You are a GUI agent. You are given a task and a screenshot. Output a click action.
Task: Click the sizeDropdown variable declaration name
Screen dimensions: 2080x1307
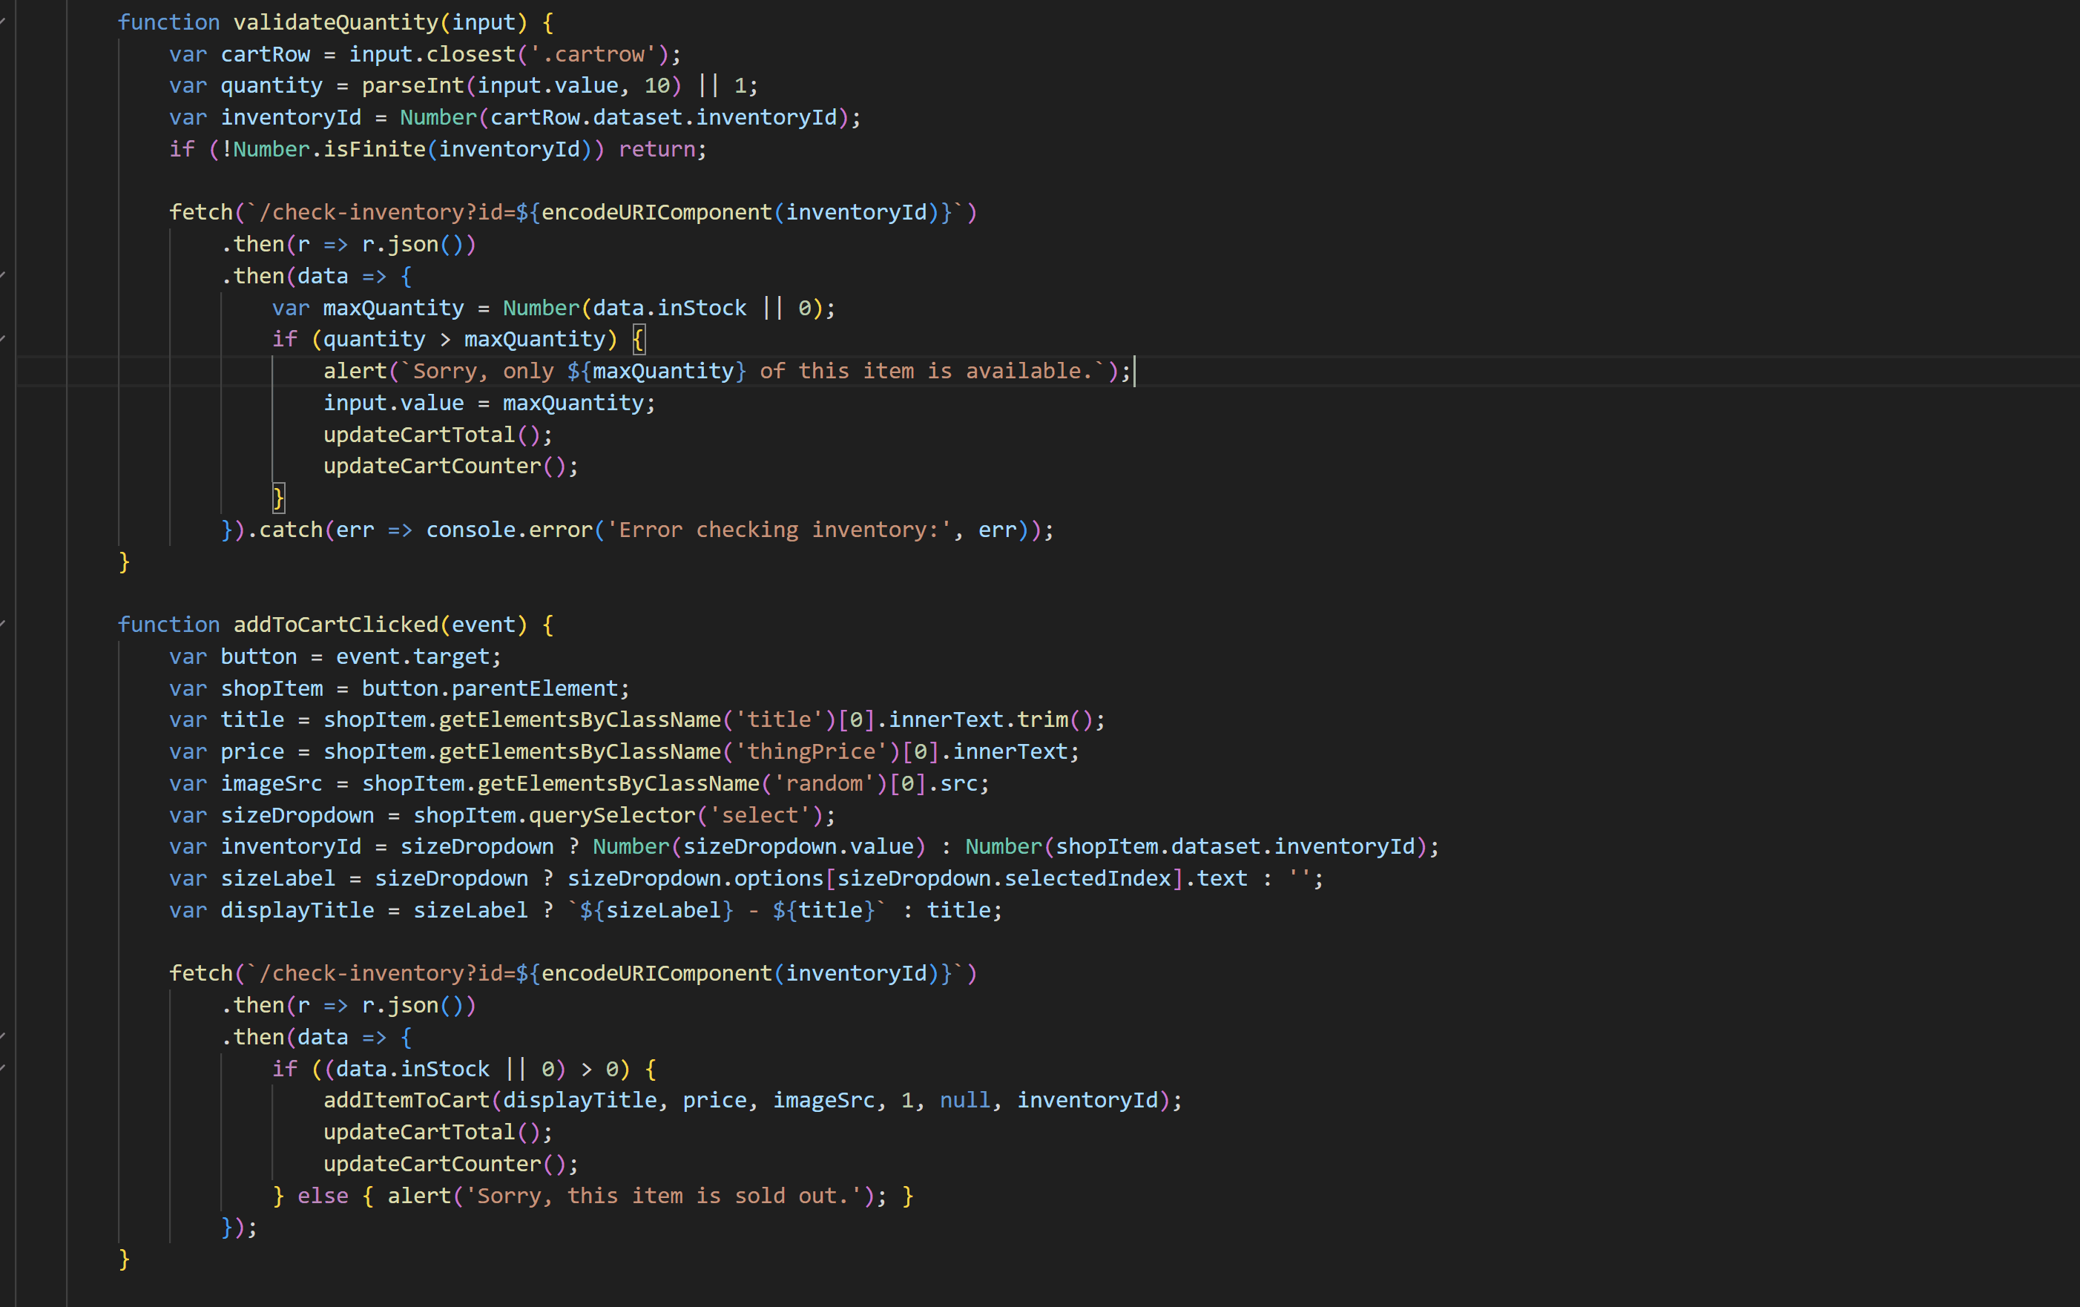click(297, 814)
